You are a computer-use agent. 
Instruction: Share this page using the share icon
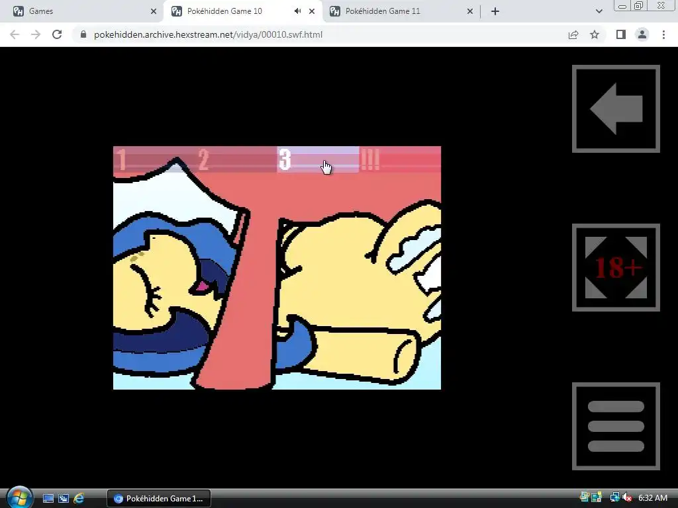click(x=573, y=34)
